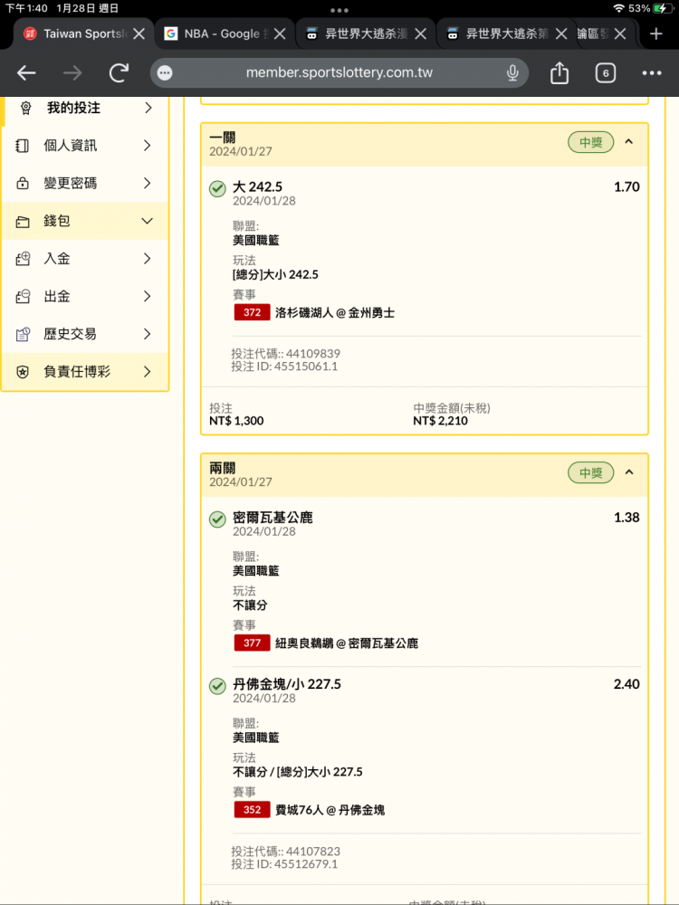The width and height of the screenshot is (679, 905).
Task: Expand the 錢包 menu chevron
Action: tap(148, 221)
